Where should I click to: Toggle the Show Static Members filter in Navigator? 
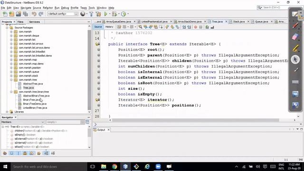pyautogui.click(x=19, y=153)
